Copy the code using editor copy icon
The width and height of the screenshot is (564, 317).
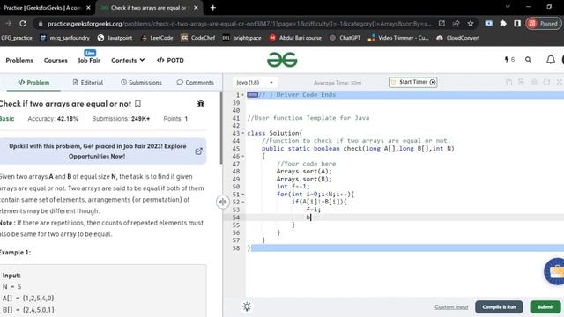[x=508, y=82]
